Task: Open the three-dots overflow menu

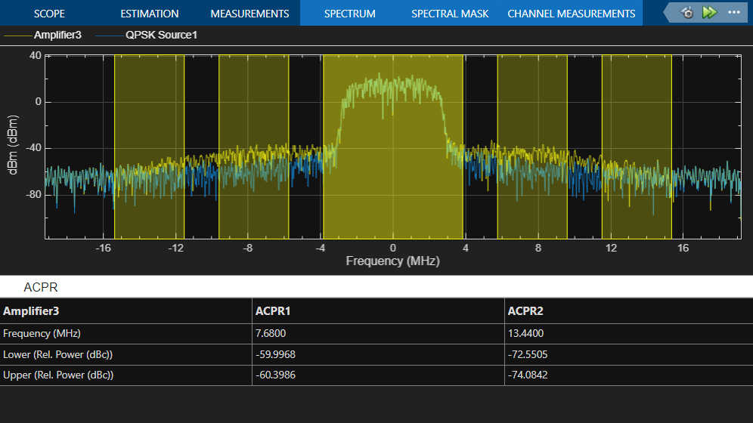Action: [734, 13]
